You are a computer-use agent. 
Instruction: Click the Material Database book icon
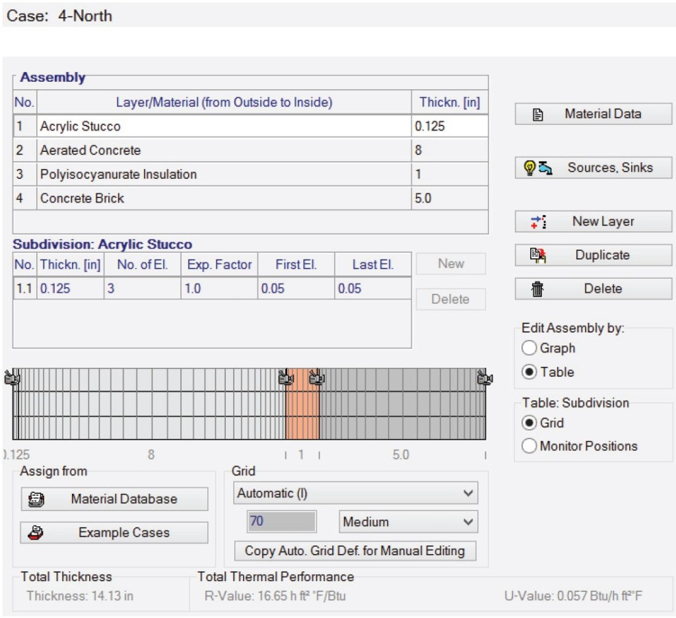pos(35,500)
